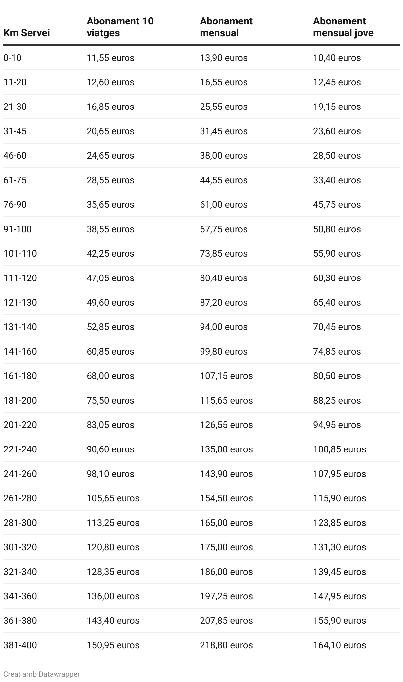Select the 11,55 euros cell
Screen dimensions: 403x682
point(110,58)
